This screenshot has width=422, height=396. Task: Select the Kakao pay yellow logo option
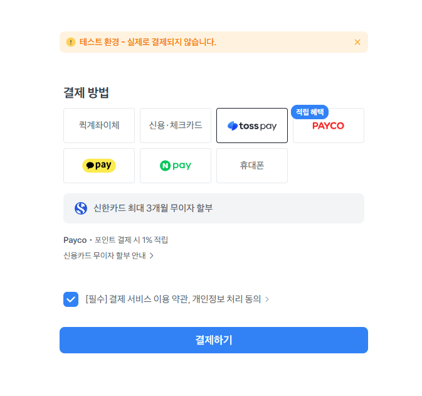click(x=99, y=166)
